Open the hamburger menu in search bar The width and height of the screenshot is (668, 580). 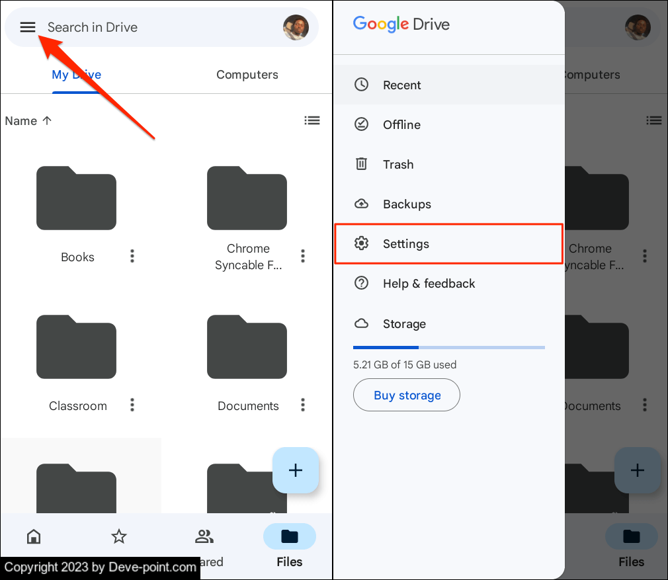click(27, 27)
